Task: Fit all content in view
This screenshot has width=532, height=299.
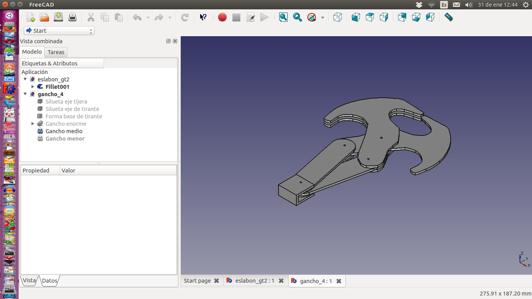Action: point(283,17)
